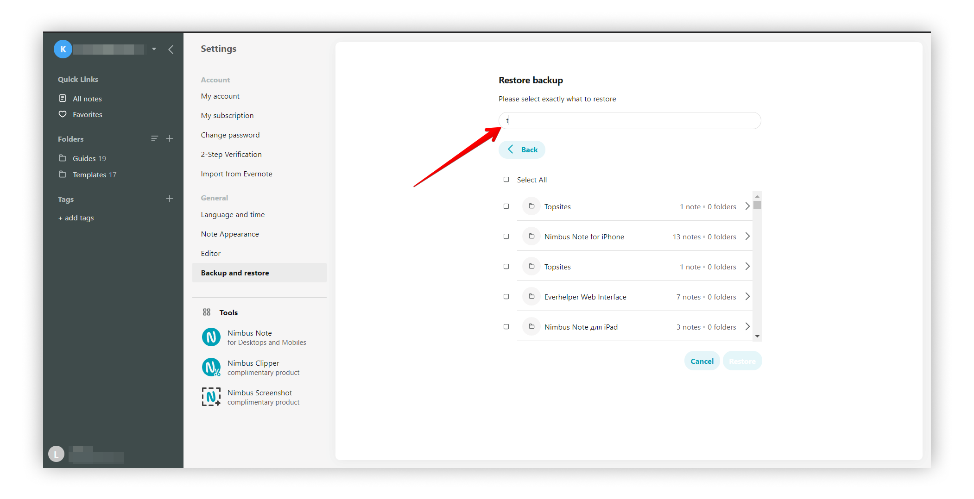Open My subscription settings
Viewport: 974px width, 499px height.
coord(227,116)
